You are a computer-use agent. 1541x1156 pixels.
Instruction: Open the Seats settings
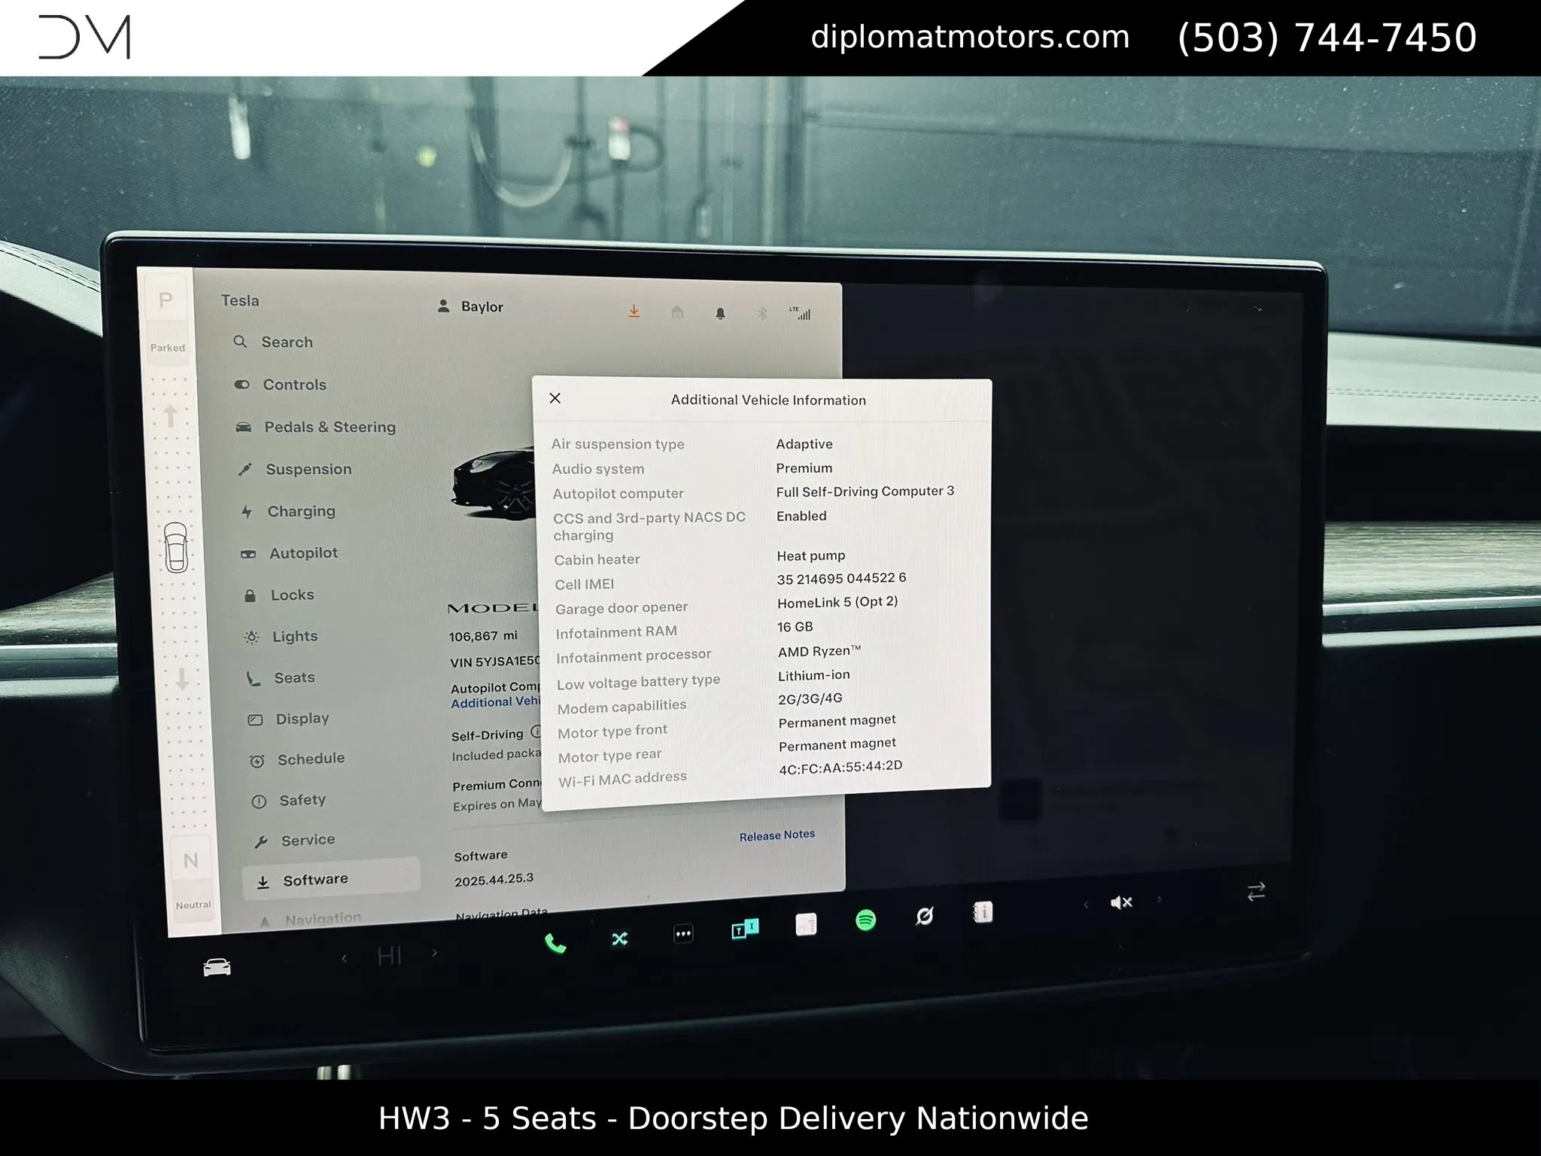280,678
